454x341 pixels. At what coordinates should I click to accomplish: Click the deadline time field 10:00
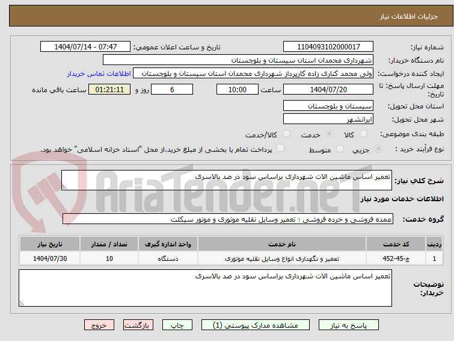pos(238,89)
